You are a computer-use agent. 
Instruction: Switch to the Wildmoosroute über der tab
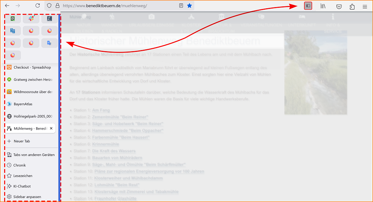click(x=31, y=92)
